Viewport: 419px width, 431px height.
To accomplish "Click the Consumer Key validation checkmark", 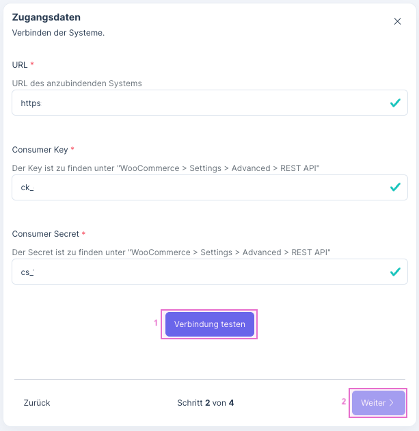I will (394, 187).
